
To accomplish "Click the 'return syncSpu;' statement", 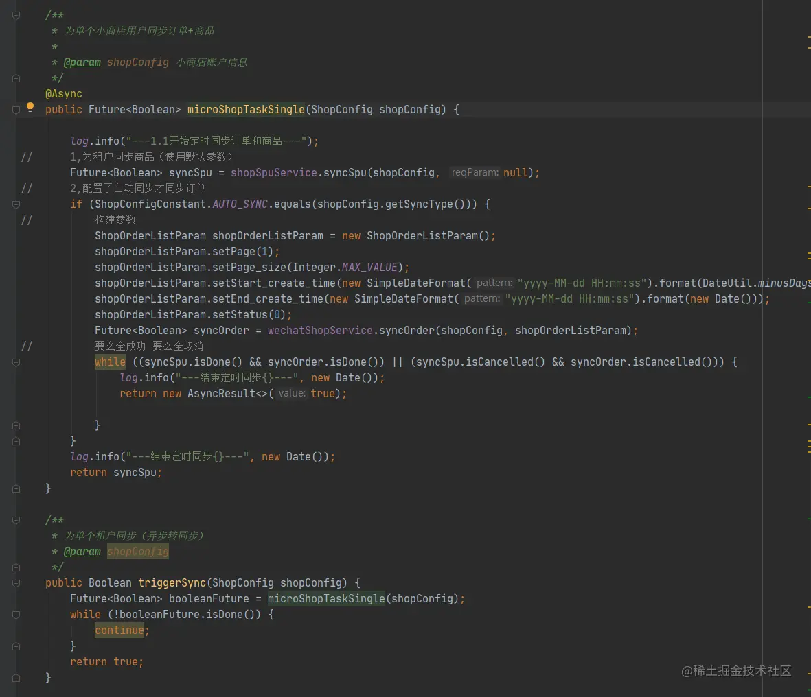I will [116, 472].
